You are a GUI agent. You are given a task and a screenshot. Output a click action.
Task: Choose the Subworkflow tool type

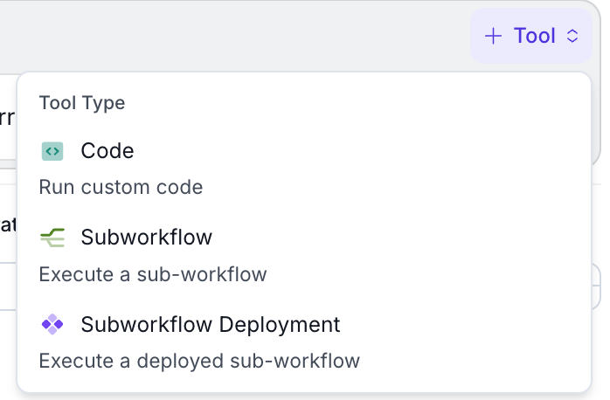pos(303,255)
